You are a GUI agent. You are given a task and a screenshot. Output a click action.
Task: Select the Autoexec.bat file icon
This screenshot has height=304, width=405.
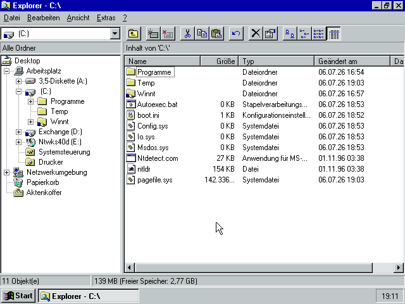(131, 104)
